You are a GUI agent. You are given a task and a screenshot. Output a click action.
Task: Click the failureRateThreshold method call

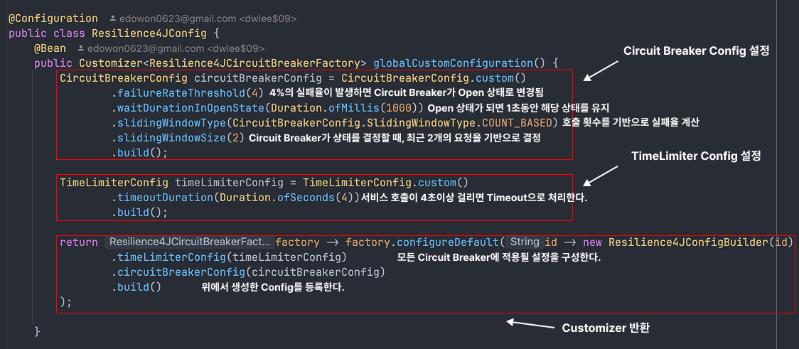(x=181, y=93)
